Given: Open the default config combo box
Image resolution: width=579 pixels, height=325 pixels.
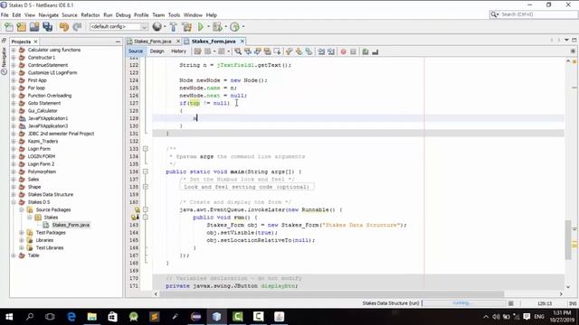Looking at the screenshot, I should [119, 26].
